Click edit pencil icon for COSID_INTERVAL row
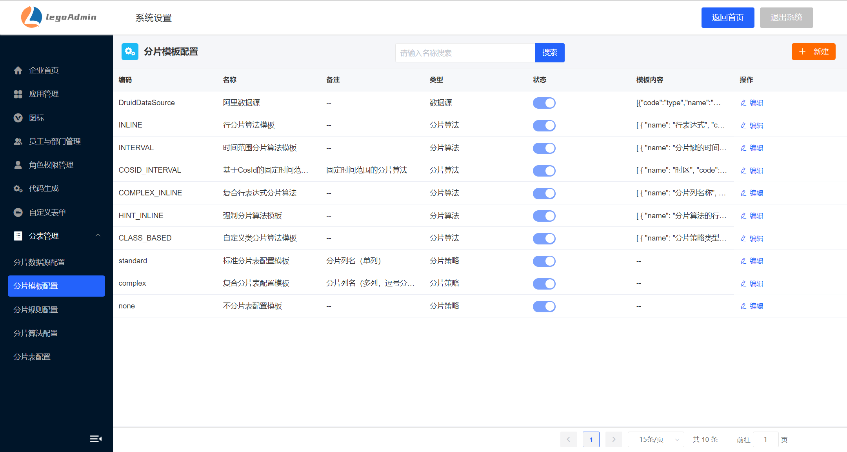Image resolution: width=847 pixels, height=452 pixels. (x=743, y=171)
